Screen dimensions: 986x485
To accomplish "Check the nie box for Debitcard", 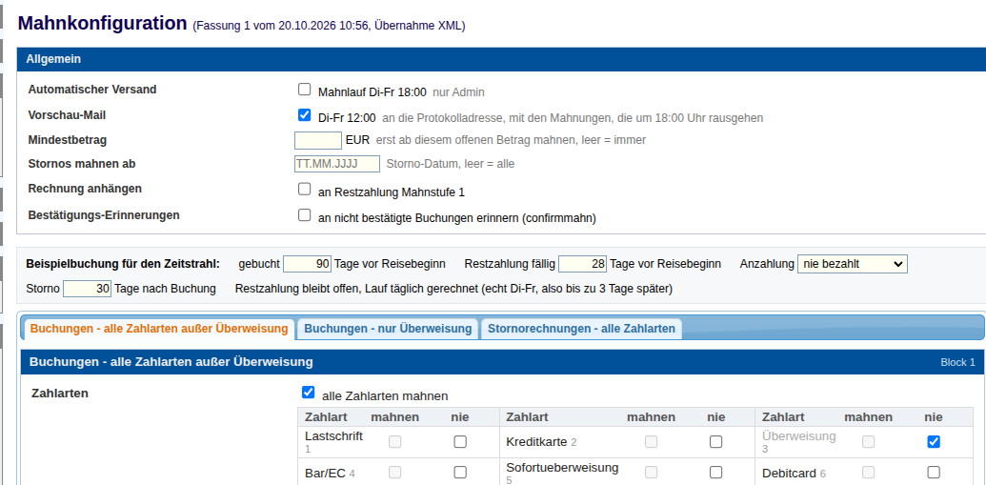I will click(934, 472).
